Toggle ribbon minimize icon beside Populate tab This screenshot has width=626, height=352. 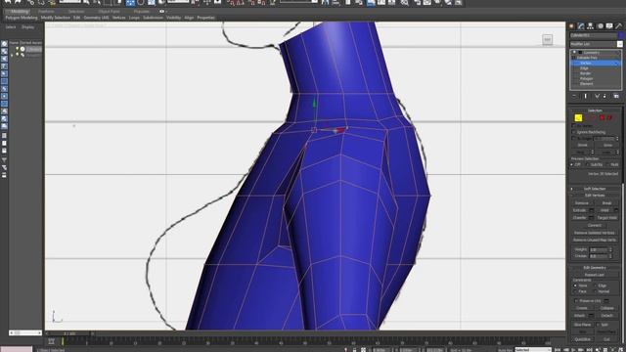coord(162,12)
